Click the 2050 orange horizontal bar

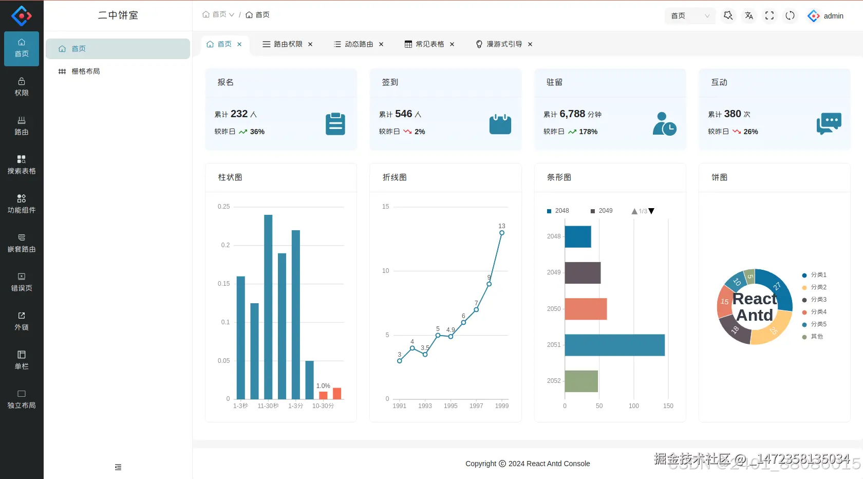(586, 309)
